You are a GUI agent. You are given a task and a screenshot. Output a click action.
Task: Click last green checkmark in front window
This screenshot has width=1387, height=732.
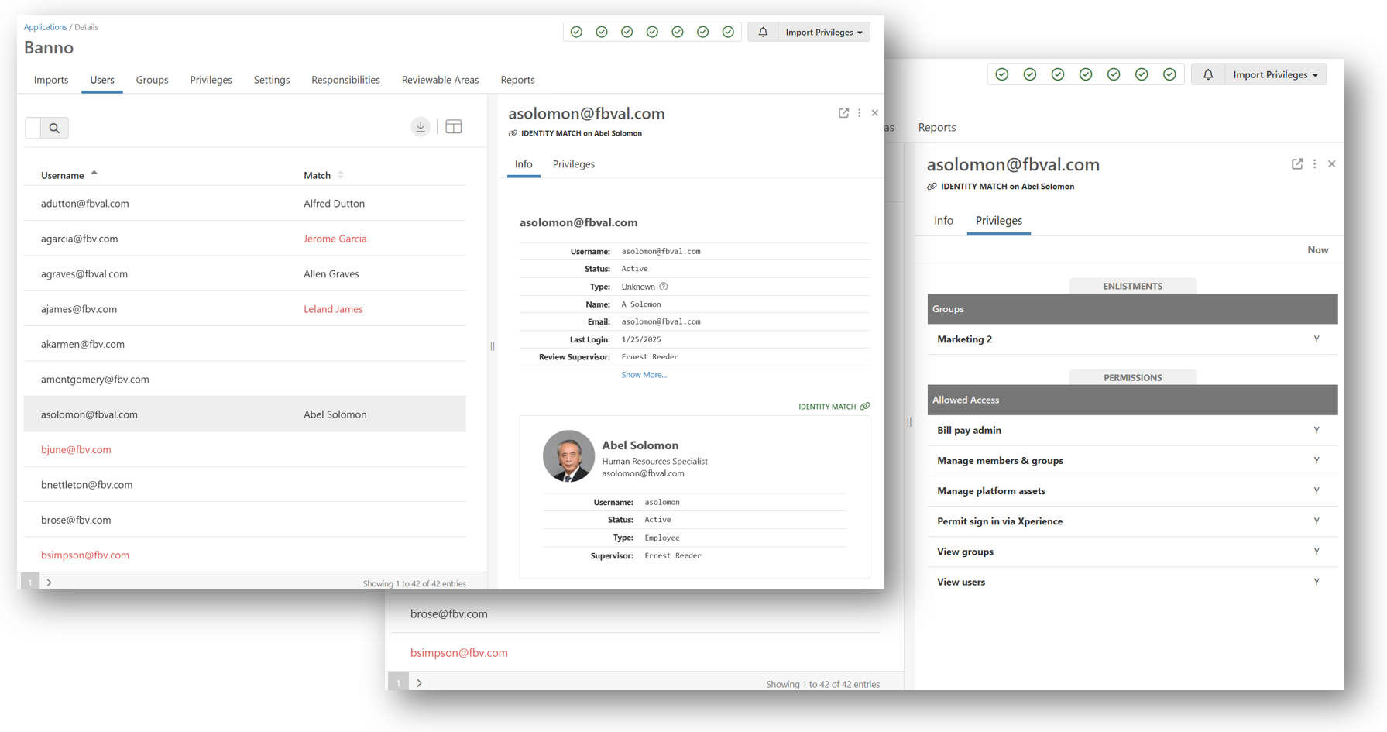tap(728, 32)
